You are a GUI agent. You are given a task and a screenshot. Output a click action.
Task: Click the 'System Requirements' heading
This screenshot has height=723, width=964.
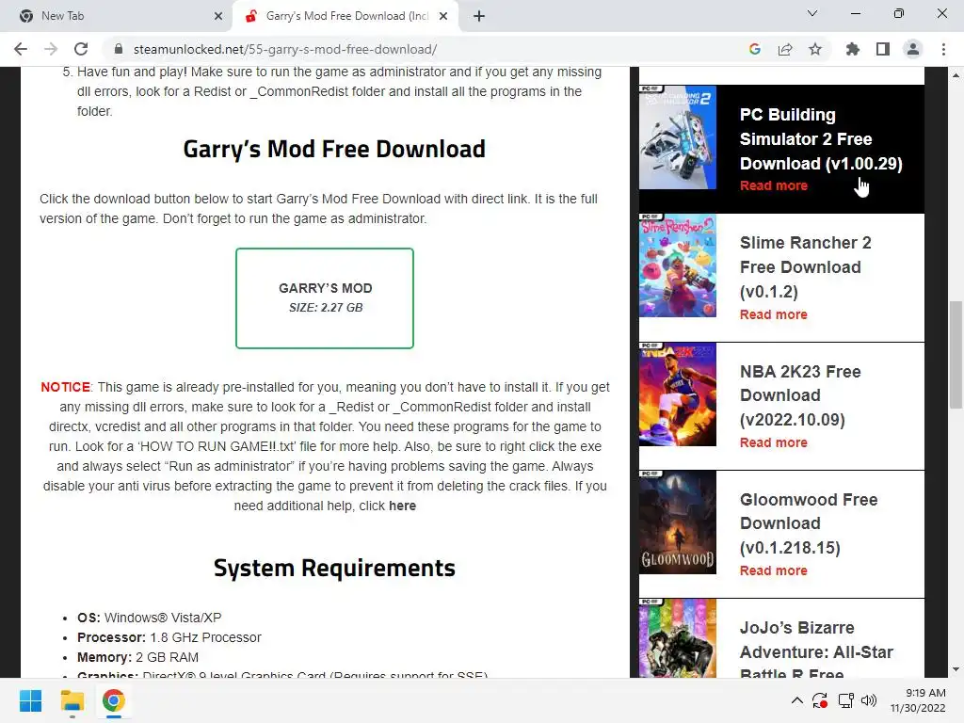[x=334, y=568]
